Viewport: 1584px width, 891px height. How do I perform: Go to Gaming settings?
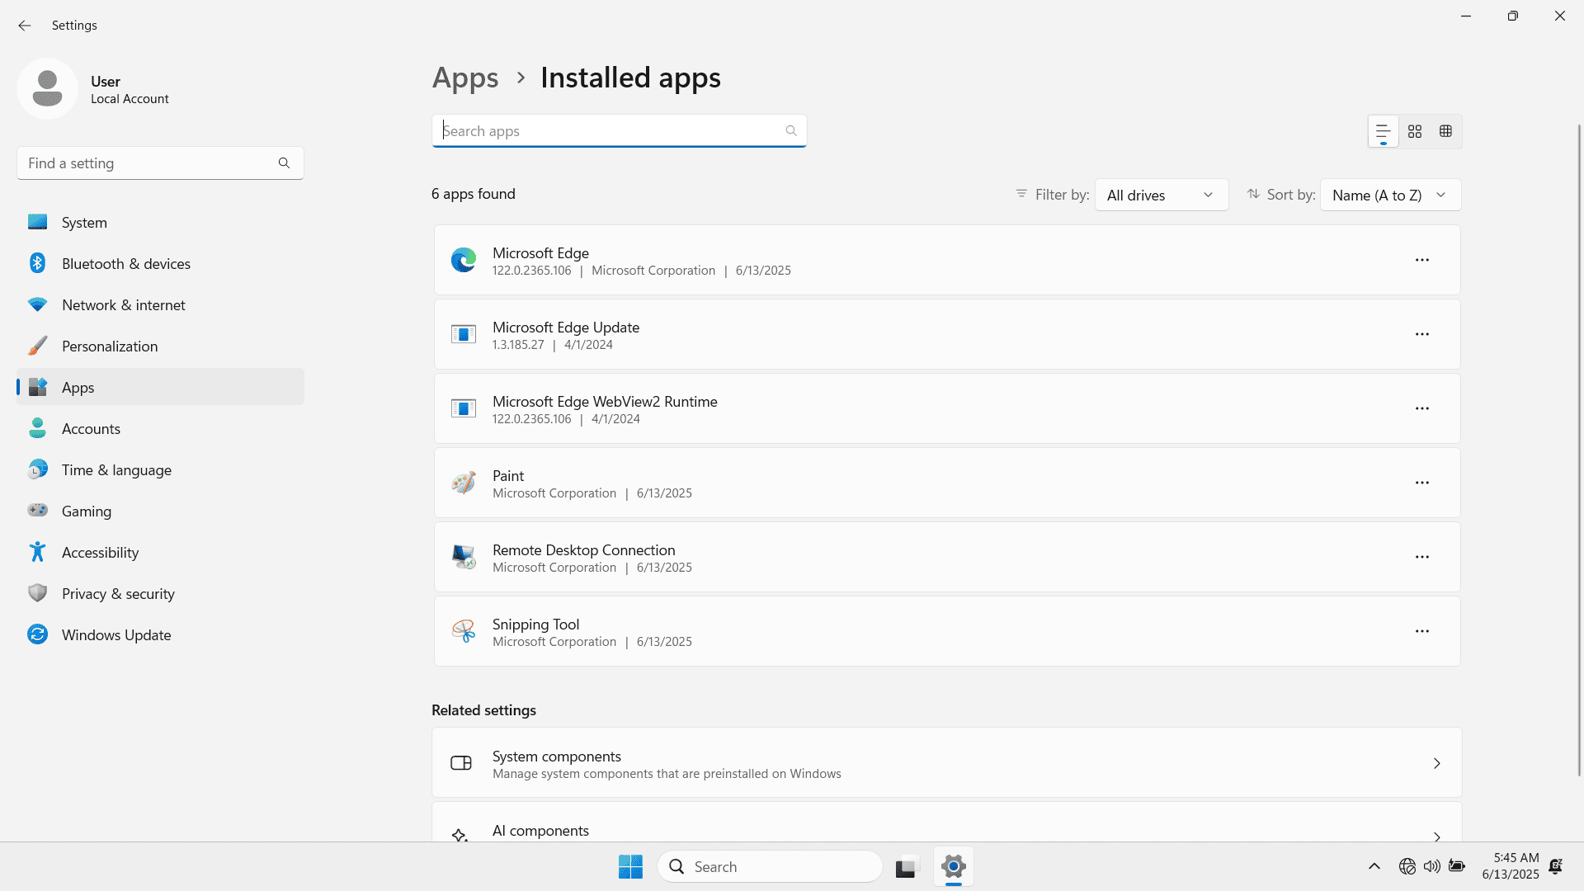(x=160, y=511)
